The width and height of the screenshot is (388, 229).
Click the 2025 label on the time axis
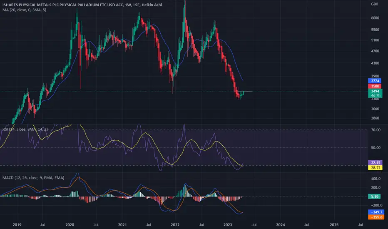point(334,225)
